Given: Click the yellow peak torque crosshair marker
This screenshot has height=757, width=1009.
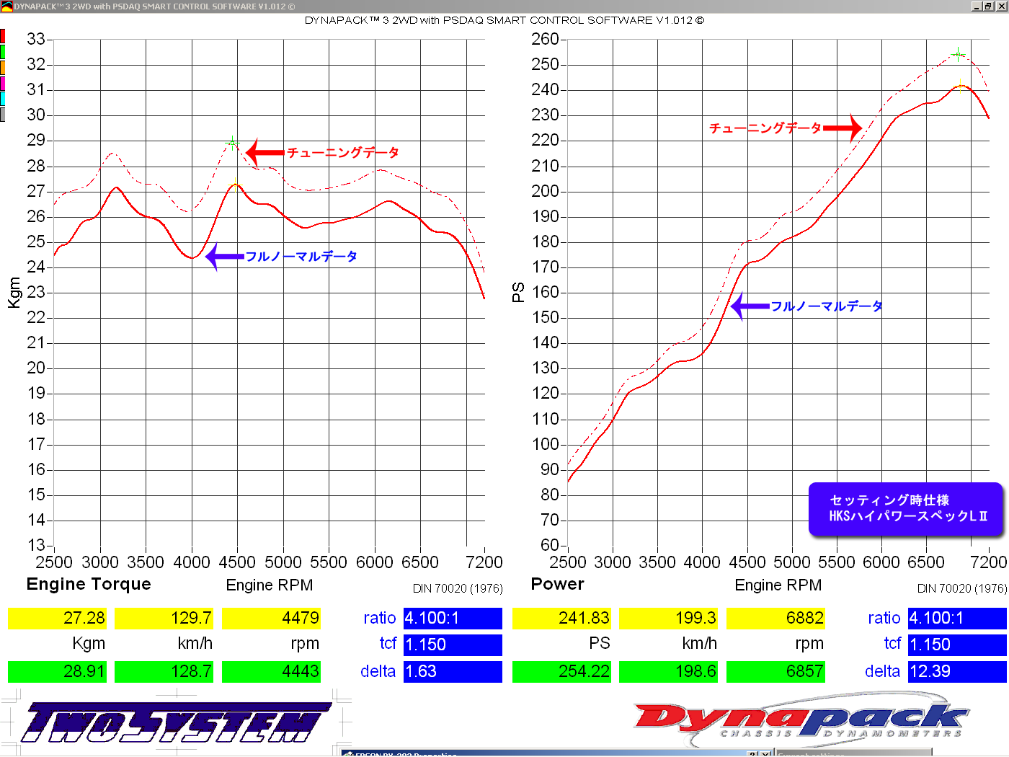Looking at the screenshot, I should [x=235, y=185].
